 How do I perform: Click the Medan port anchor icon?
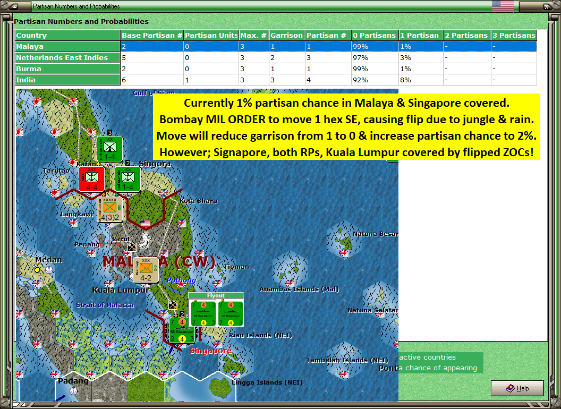pos(49,270)
